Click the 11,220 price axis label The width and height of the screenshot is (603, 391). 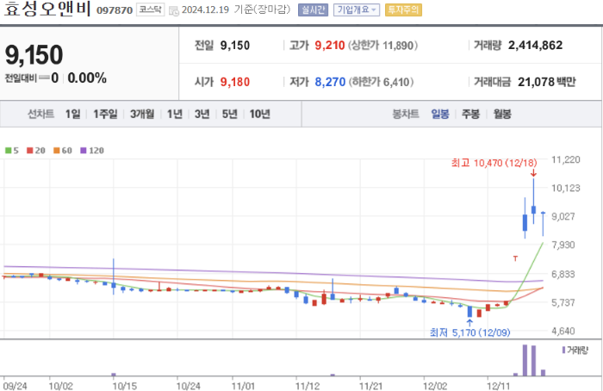(x=566, y=159)
